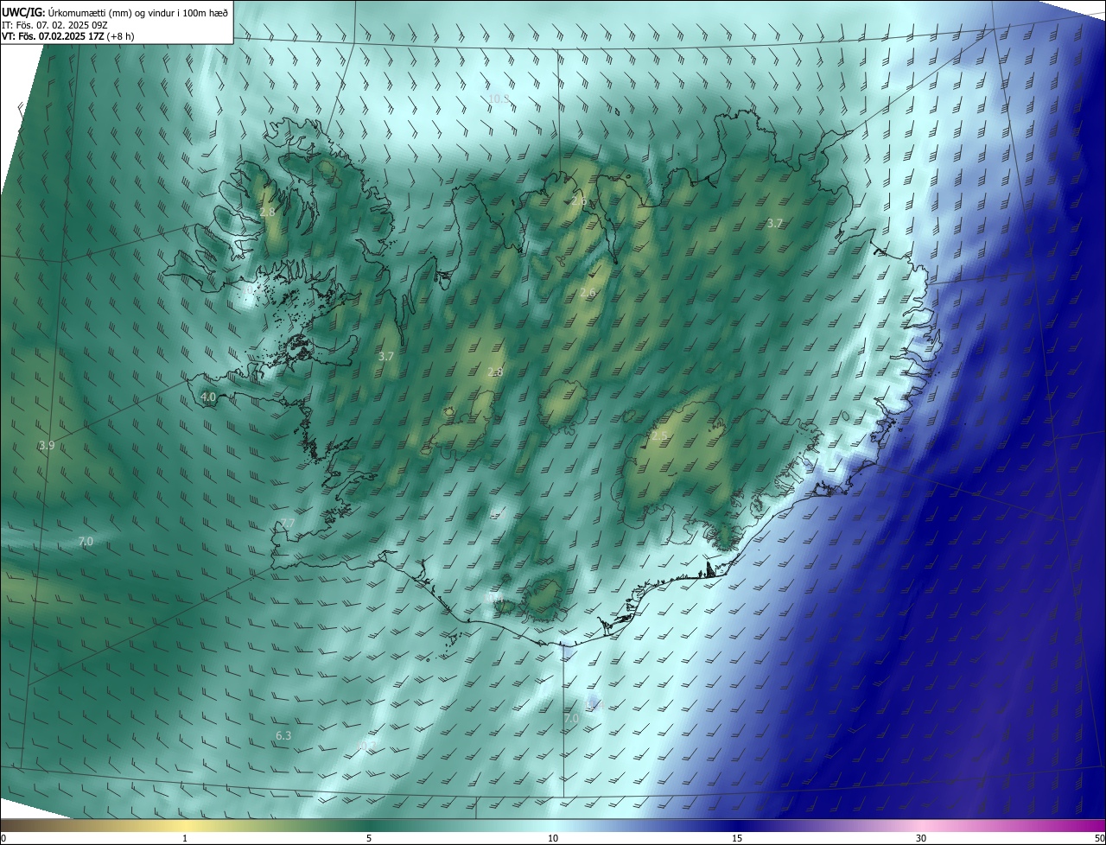
Task: Click the 10.5 value north of Iceland
Action: point(499,99)
